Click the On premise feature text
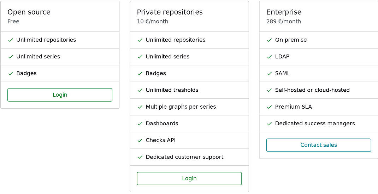The height and width of the screenshot is (194, 378). pos(291,40)
